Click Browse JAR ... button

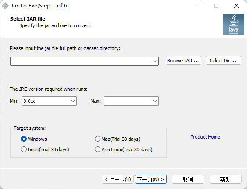pyautogui.click(x=183, y=61)
